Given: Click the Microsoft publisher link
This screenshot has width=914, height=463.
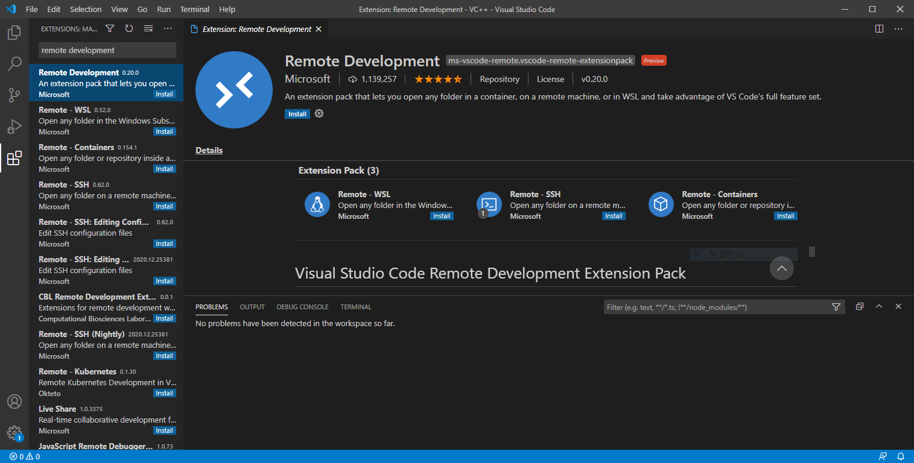Looking at the screenshot, I should pos(308,79).
